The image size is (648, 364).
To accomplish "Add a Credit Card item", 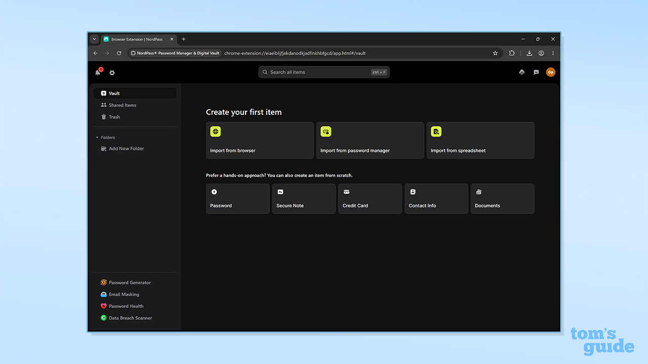I will tap(370, 199).
